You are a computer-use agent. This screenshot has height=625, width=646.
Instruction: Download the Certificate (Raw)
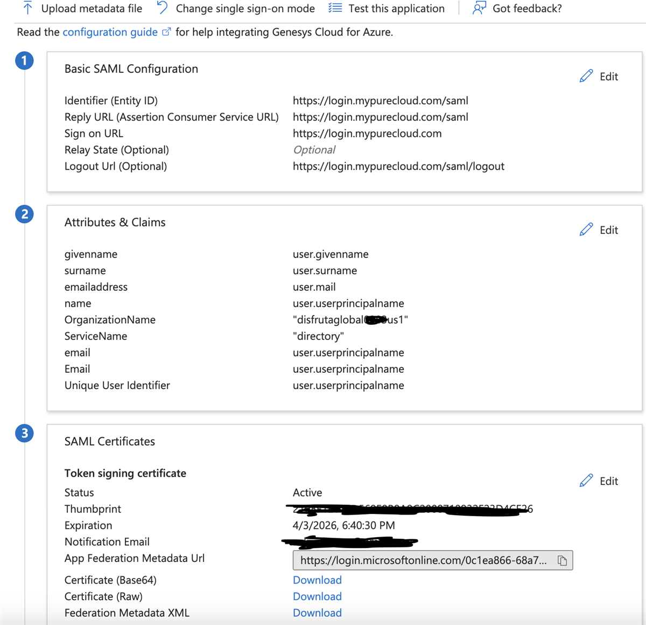(x=317, y=596)
